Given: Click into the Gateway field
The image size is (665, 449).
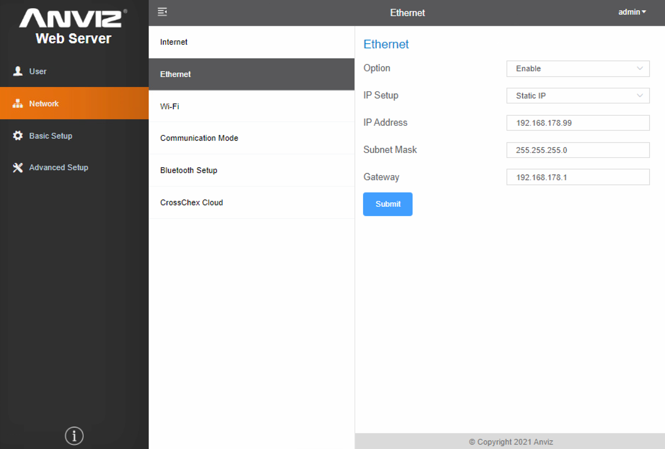Looking at the screenshot, I should click(577, 177).
